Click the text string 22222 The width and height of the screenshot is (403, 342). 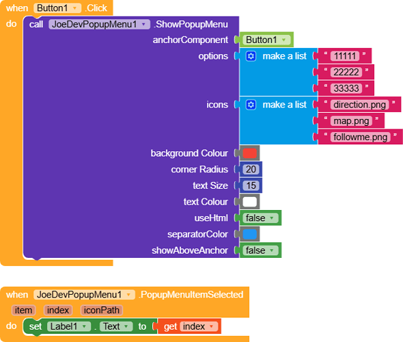(x=346, y=72)
